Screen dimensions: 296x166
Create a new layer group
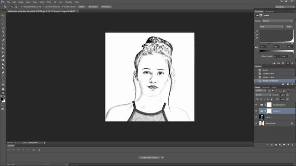click(x=284, y=145)
